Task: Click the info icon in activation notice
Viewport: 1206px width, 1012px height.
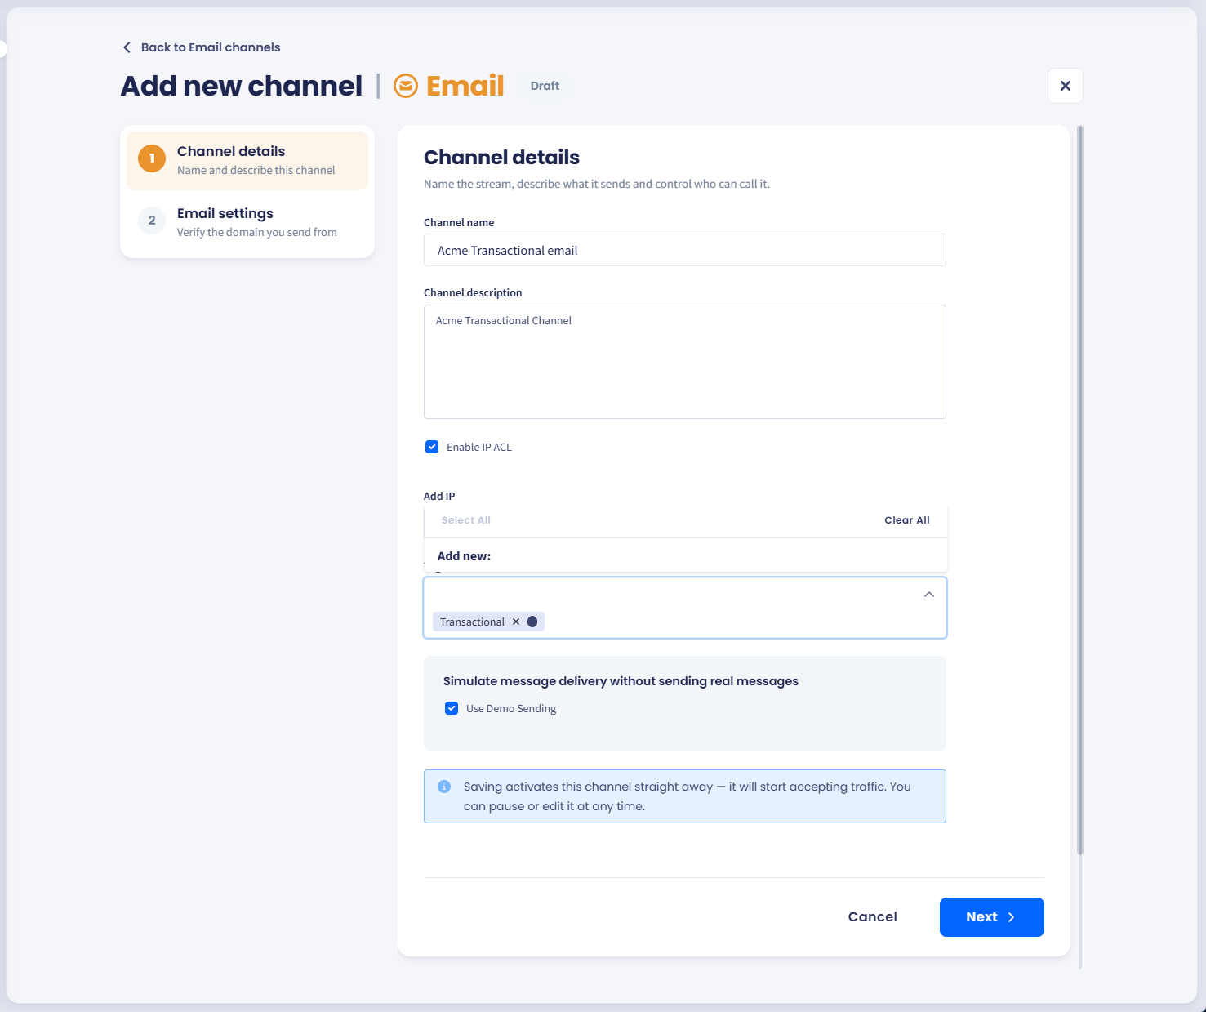Action: click(444, 787)
